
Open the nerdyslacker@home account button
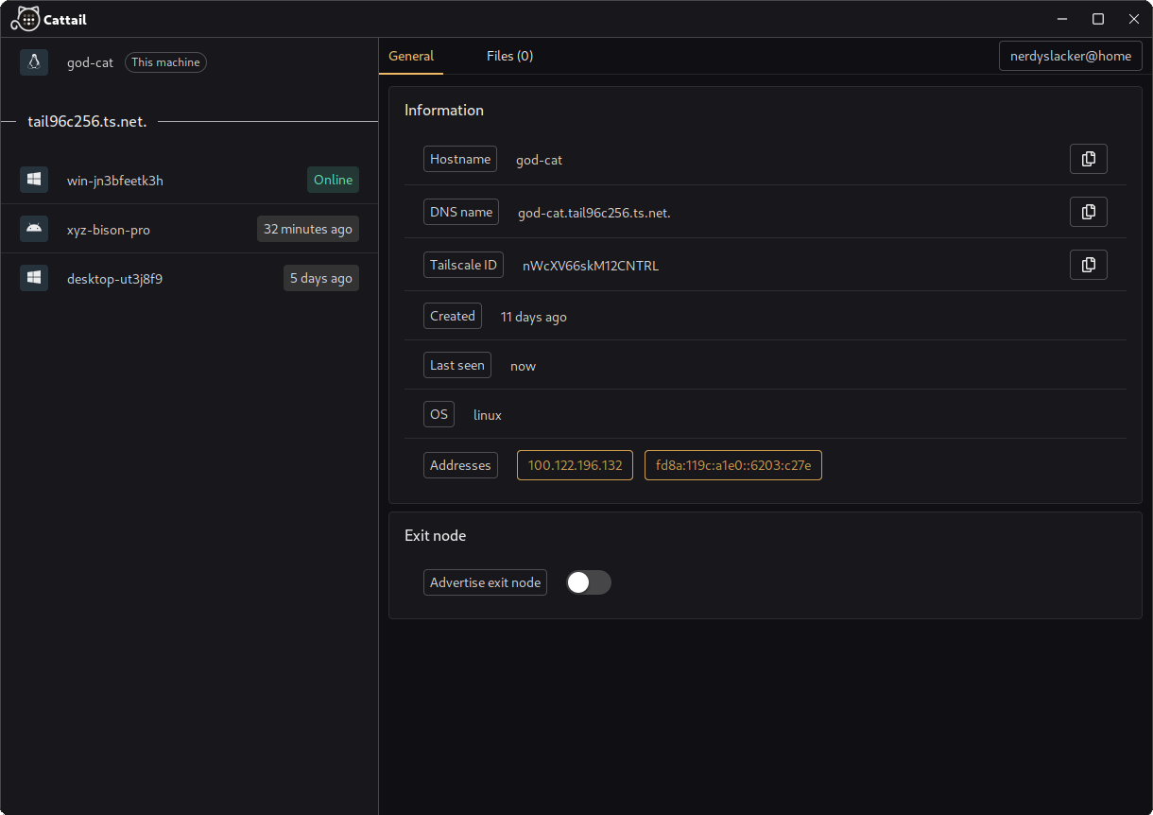1071,56
